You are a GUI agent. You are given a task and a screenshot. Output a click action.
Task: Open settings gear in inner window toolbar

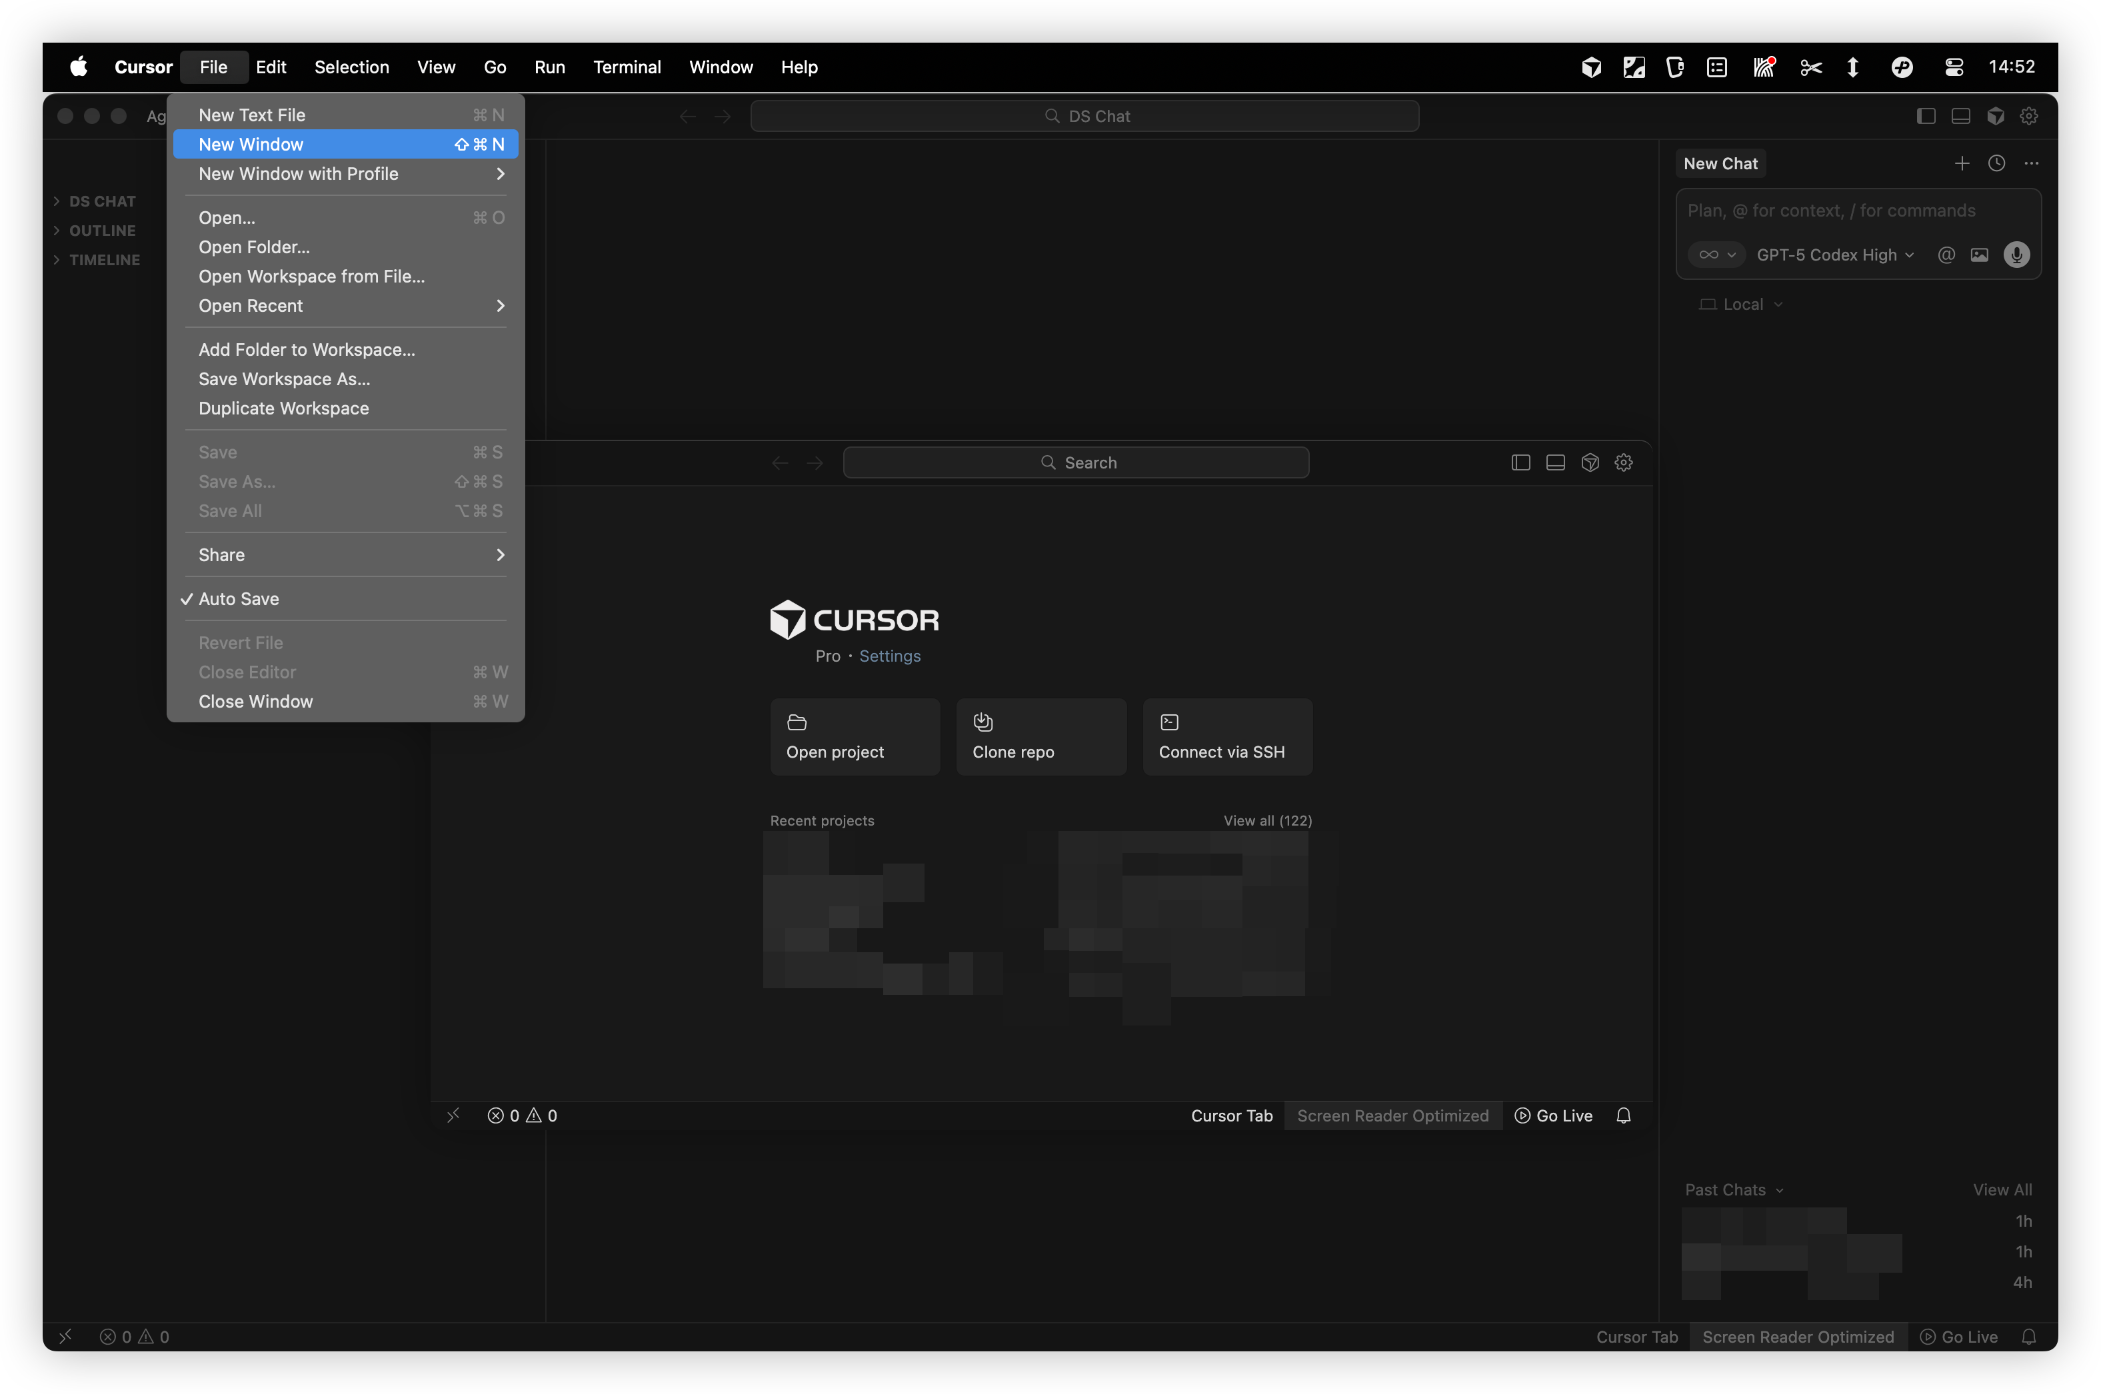(1624, 462)
